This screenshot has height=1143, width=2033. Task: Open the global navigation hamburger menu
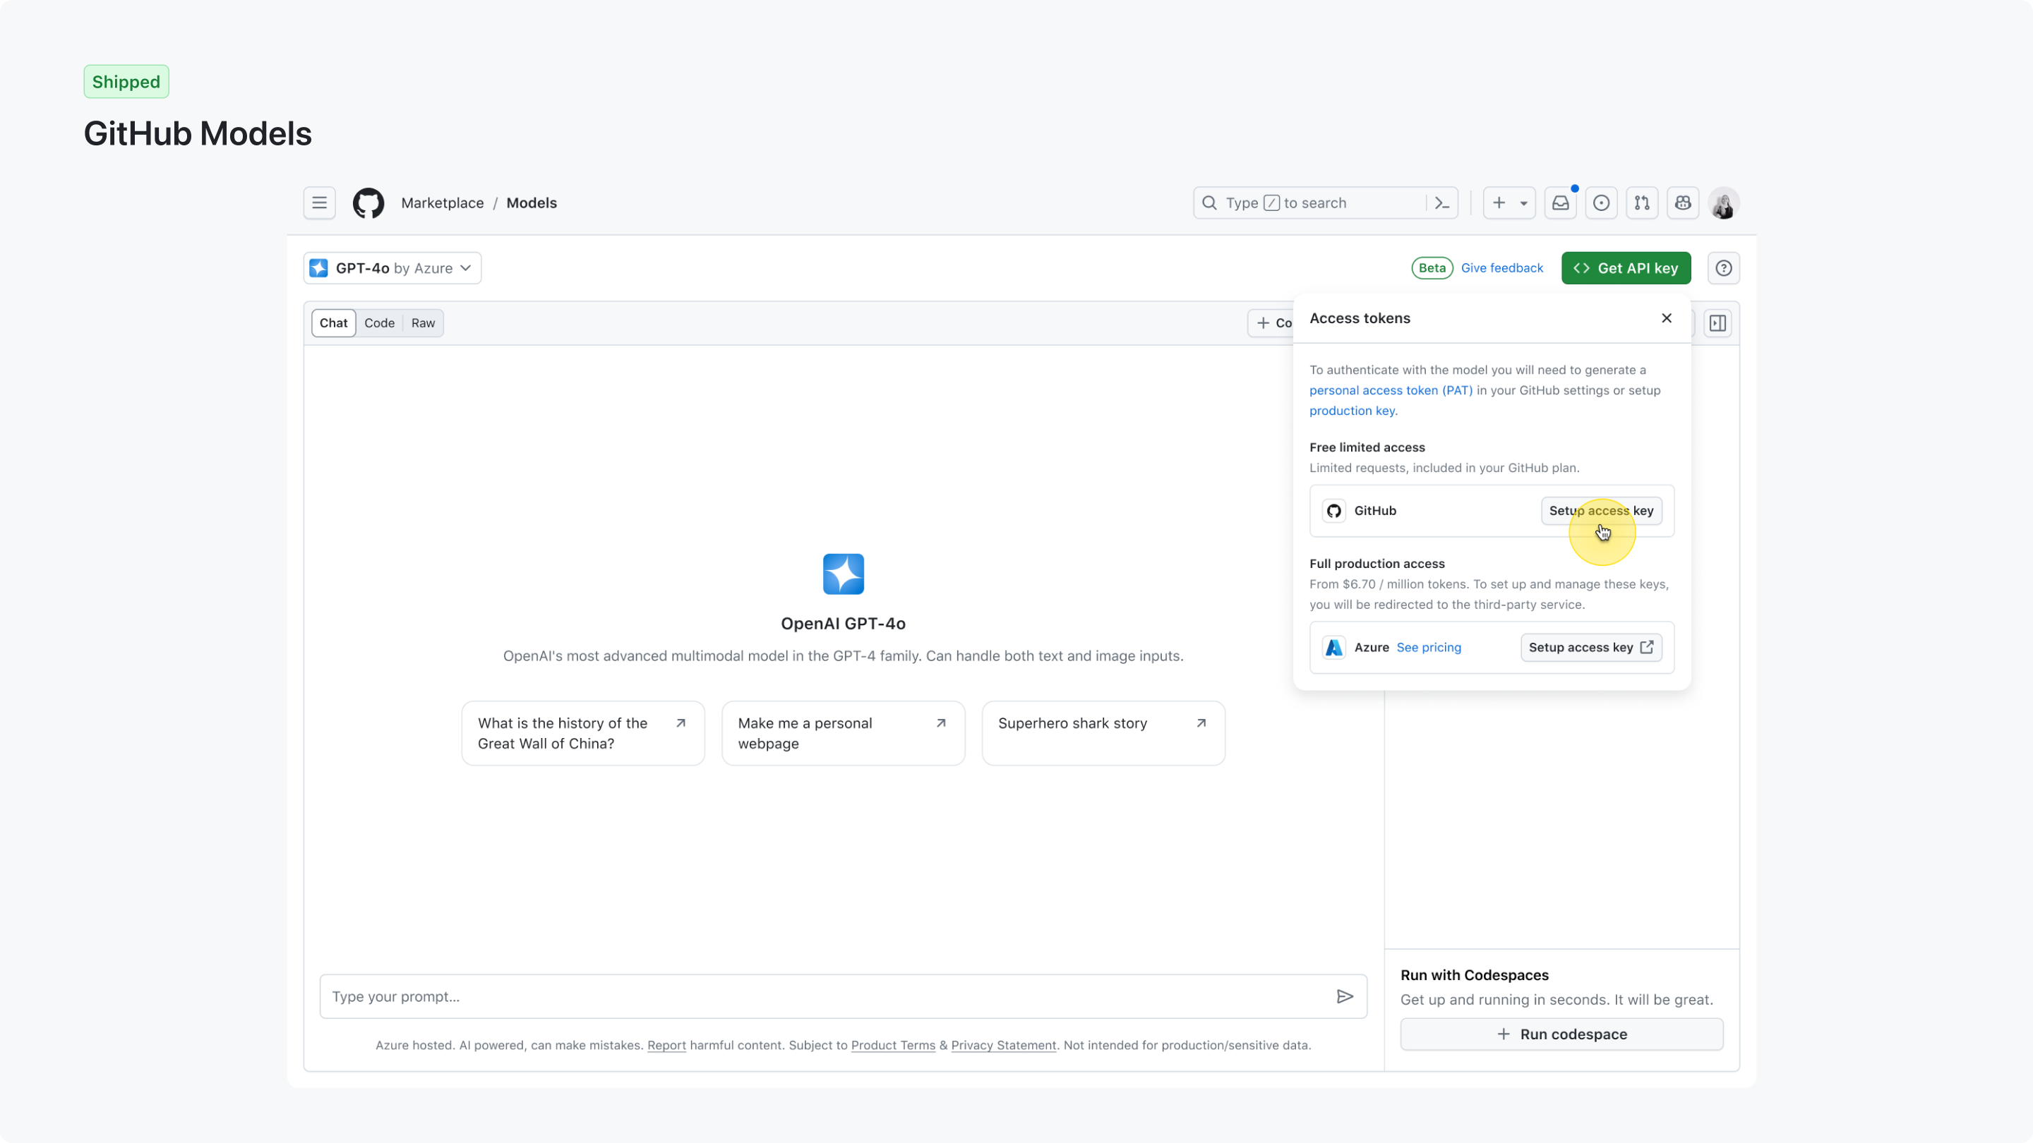point(319,202)
